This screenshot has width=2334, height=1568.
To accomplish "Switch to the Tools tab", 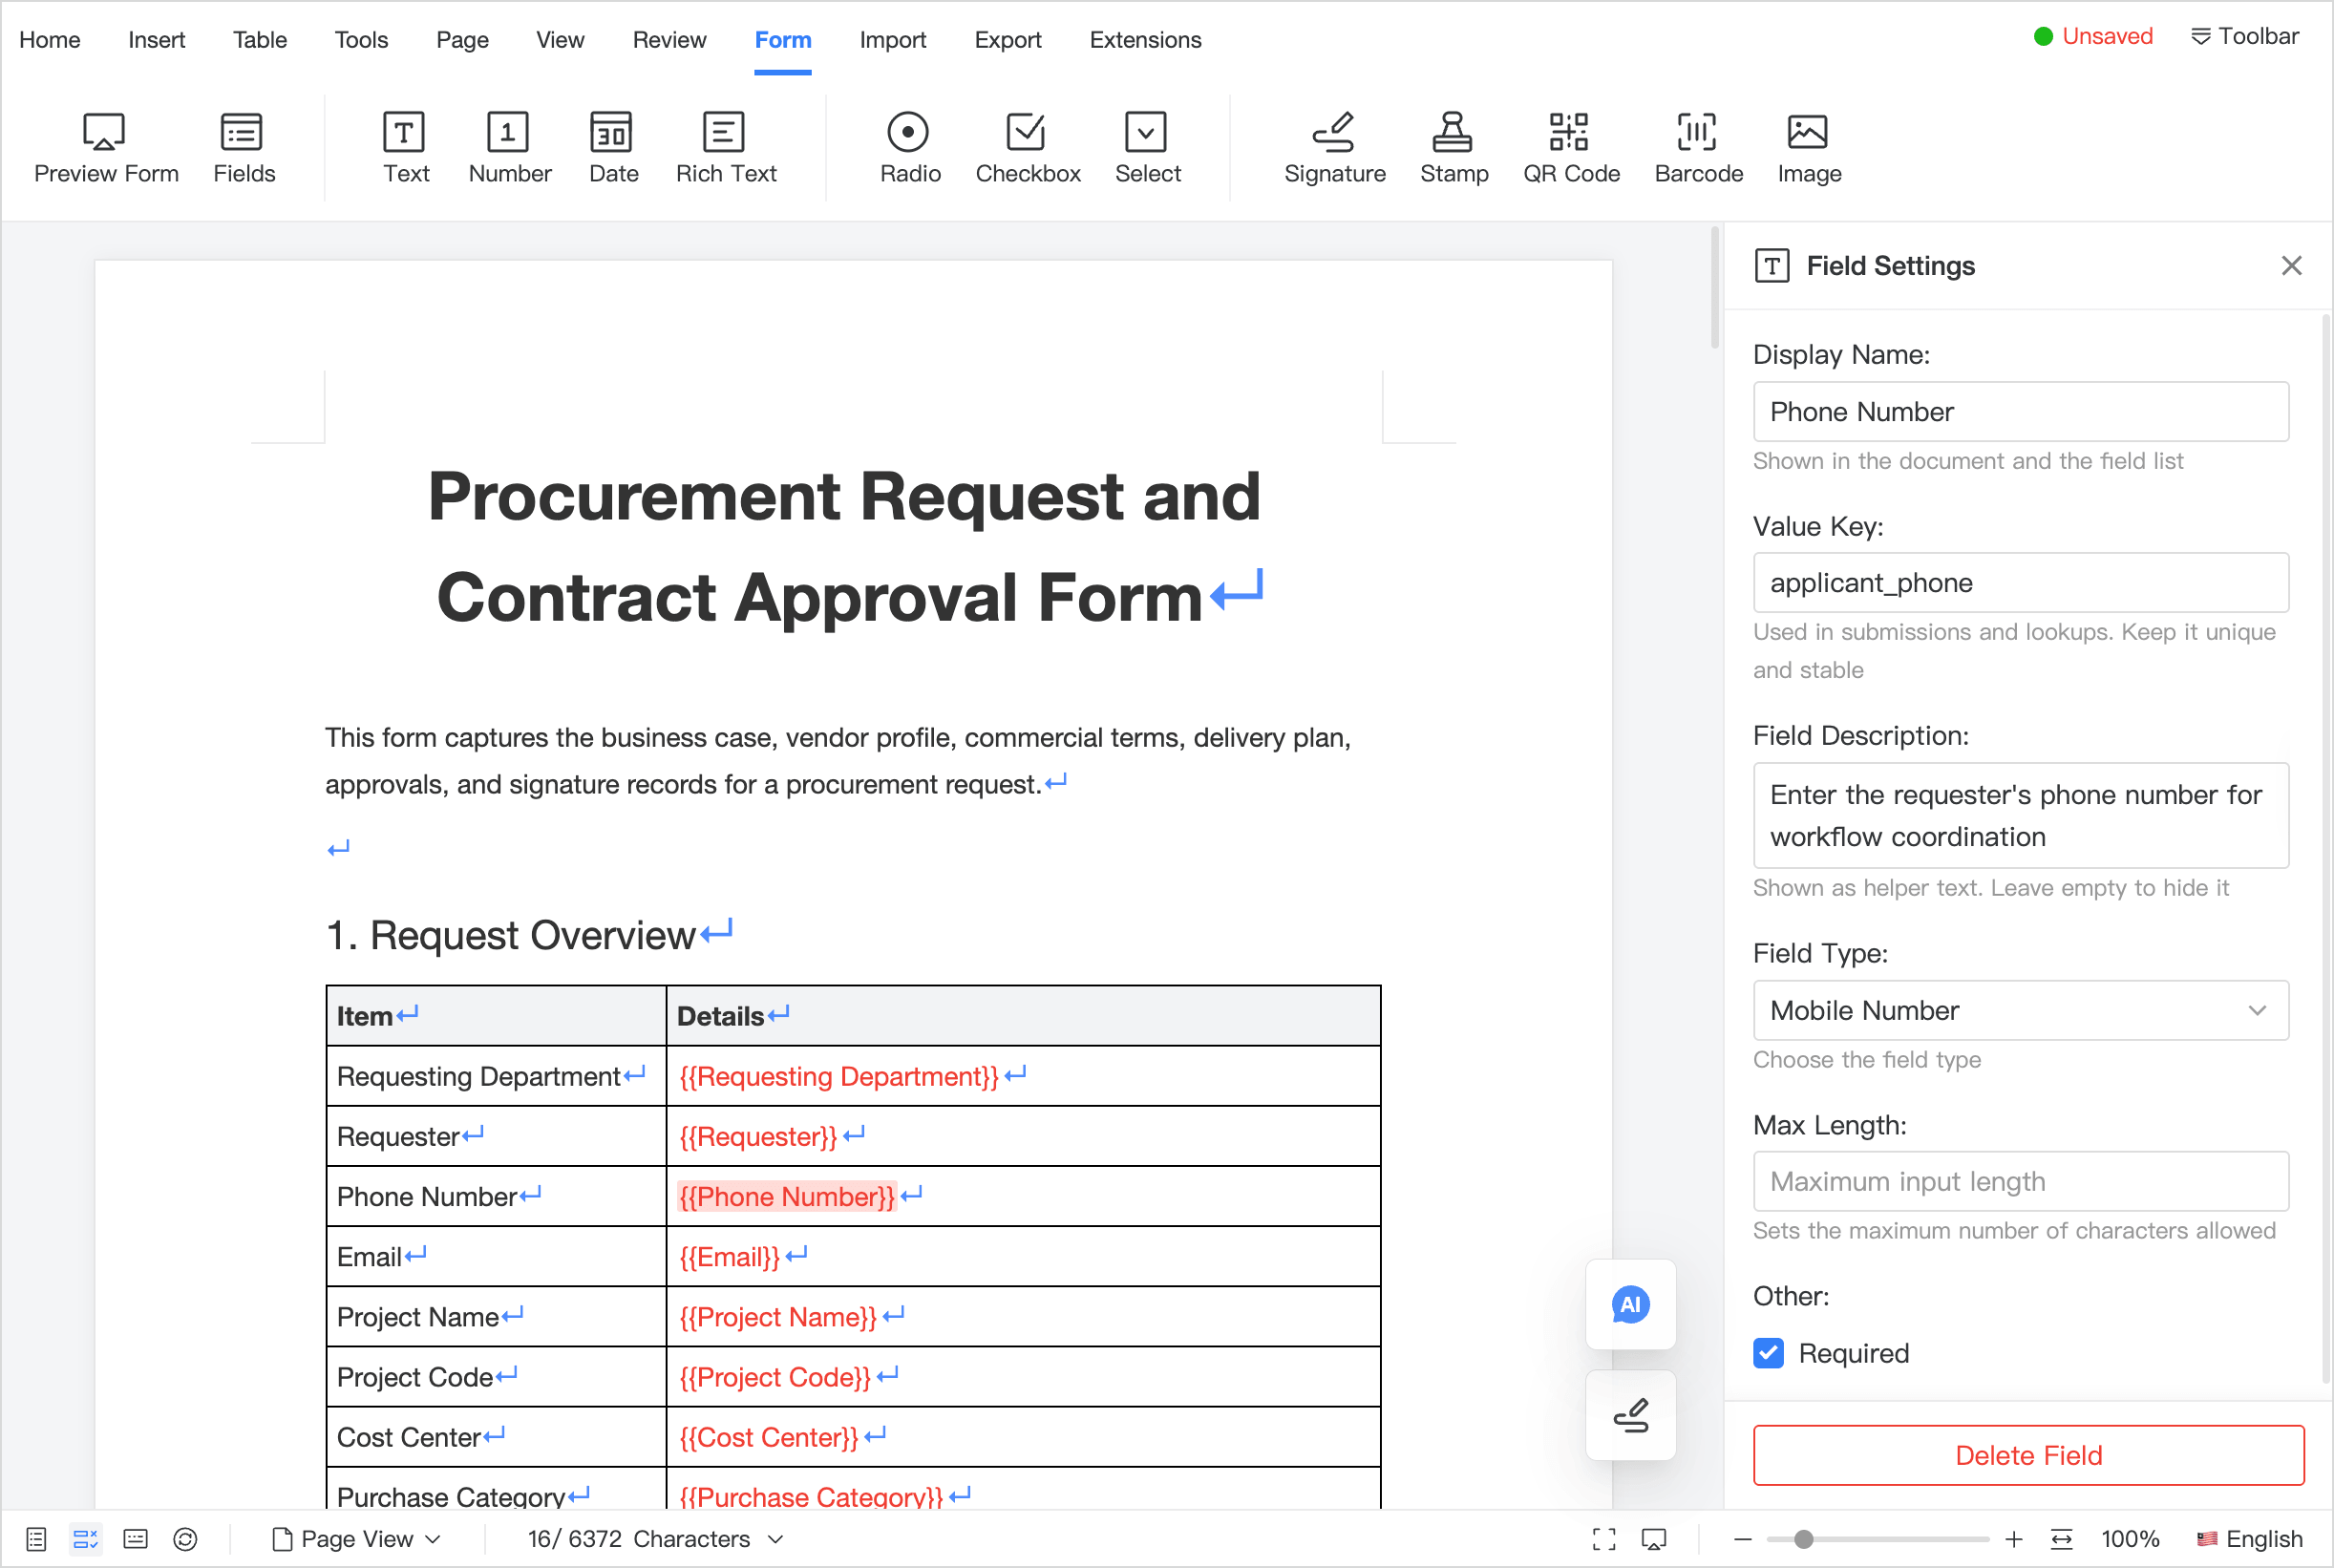I will [x=360, y=40].
